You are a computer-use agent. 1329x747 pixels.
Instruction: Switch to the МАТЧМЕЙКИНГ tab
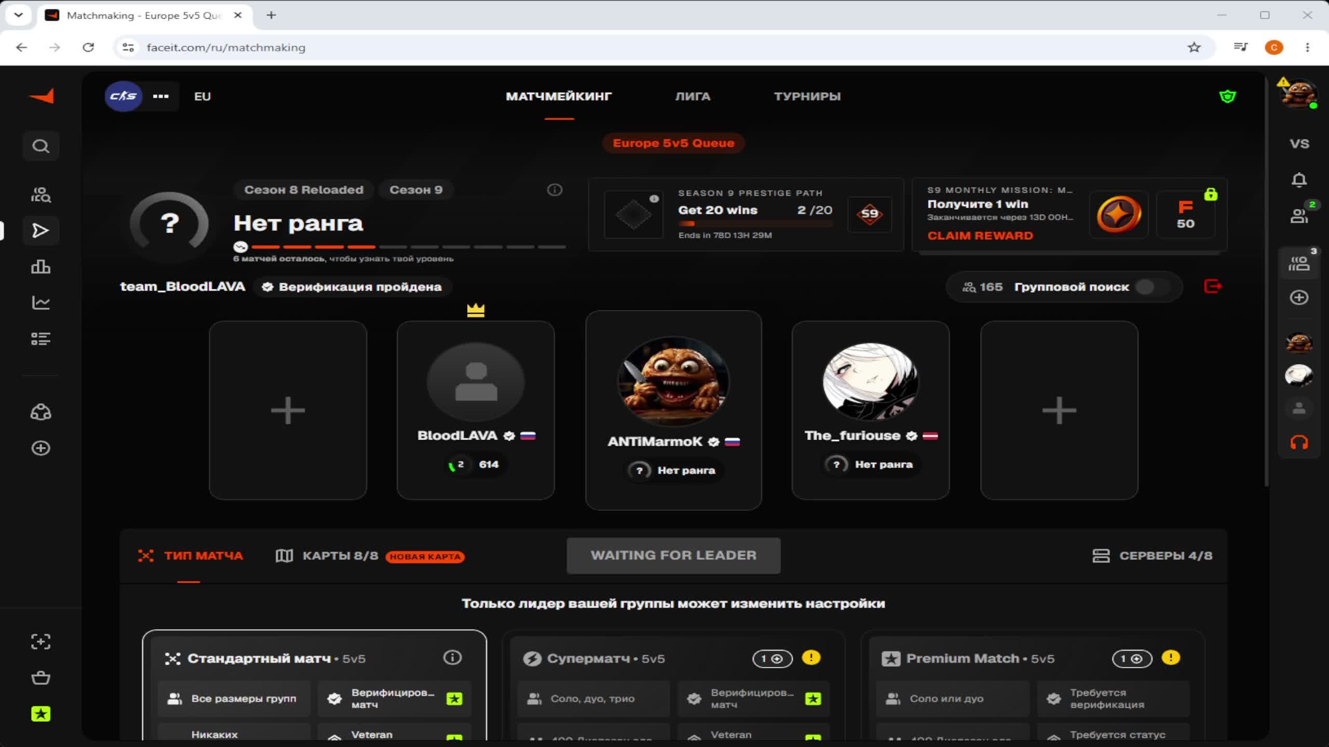[559, 96]
